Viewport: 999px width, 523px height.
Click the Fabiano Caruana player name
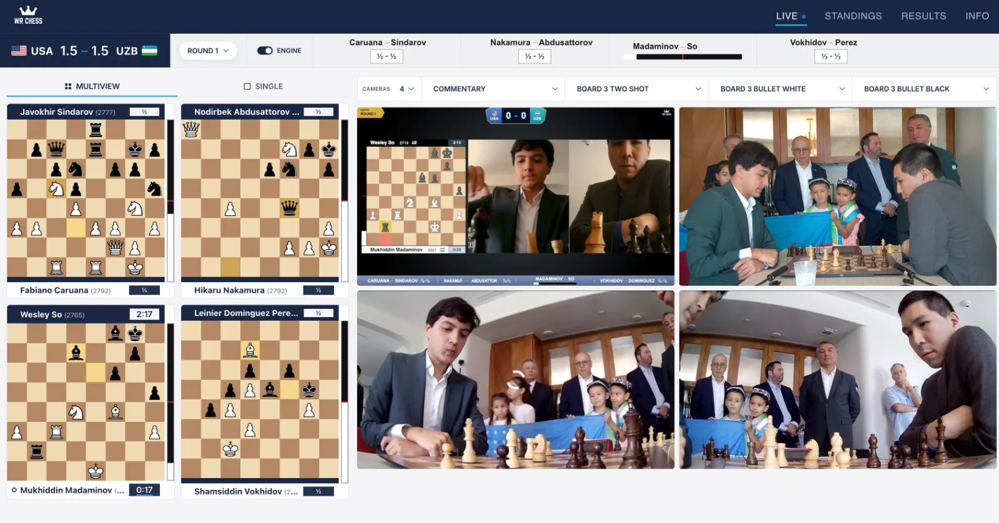click(54, 290)
